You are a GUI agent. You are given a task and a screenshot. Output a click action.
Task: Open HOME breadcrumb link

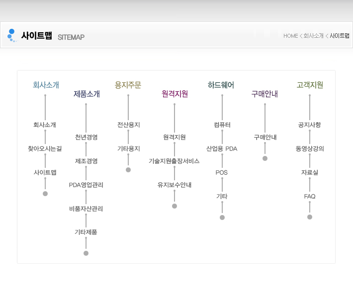click(290, 36)
